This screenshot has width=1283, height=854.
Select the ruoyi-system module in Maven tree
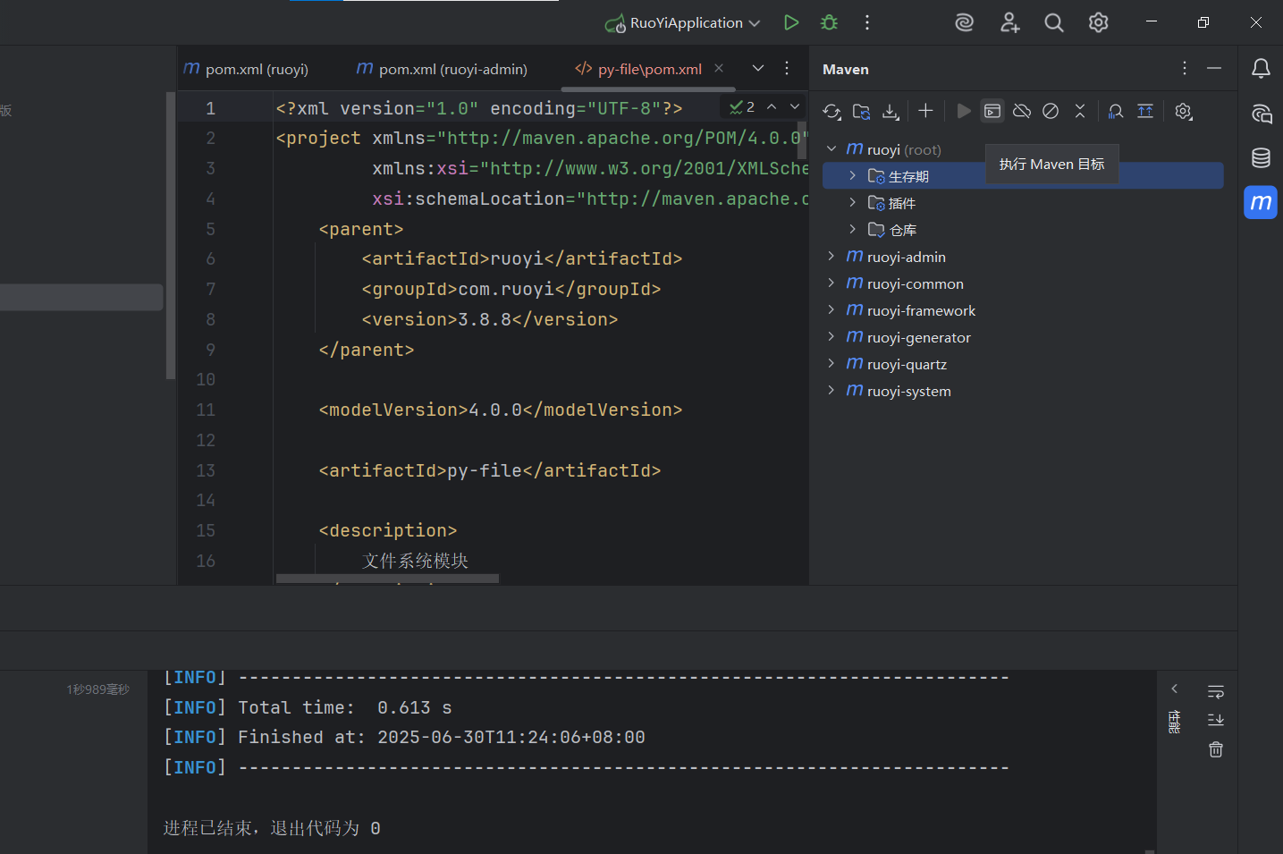pos(908,391)
